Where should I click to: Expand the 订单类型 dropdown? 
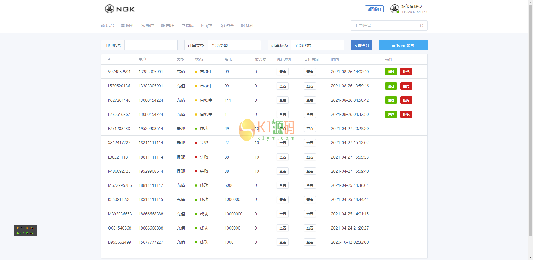click(x=234, y=45)
